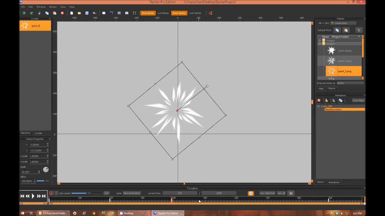The height and width of the screenshot is (216, 385).
Task: Click the red record icon beside play speed
Action: [51, 193]
